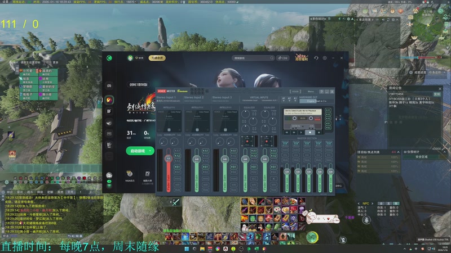Click the 剑网3重制版 game tag
451x253 pixels.
click(x=138, y=84)
